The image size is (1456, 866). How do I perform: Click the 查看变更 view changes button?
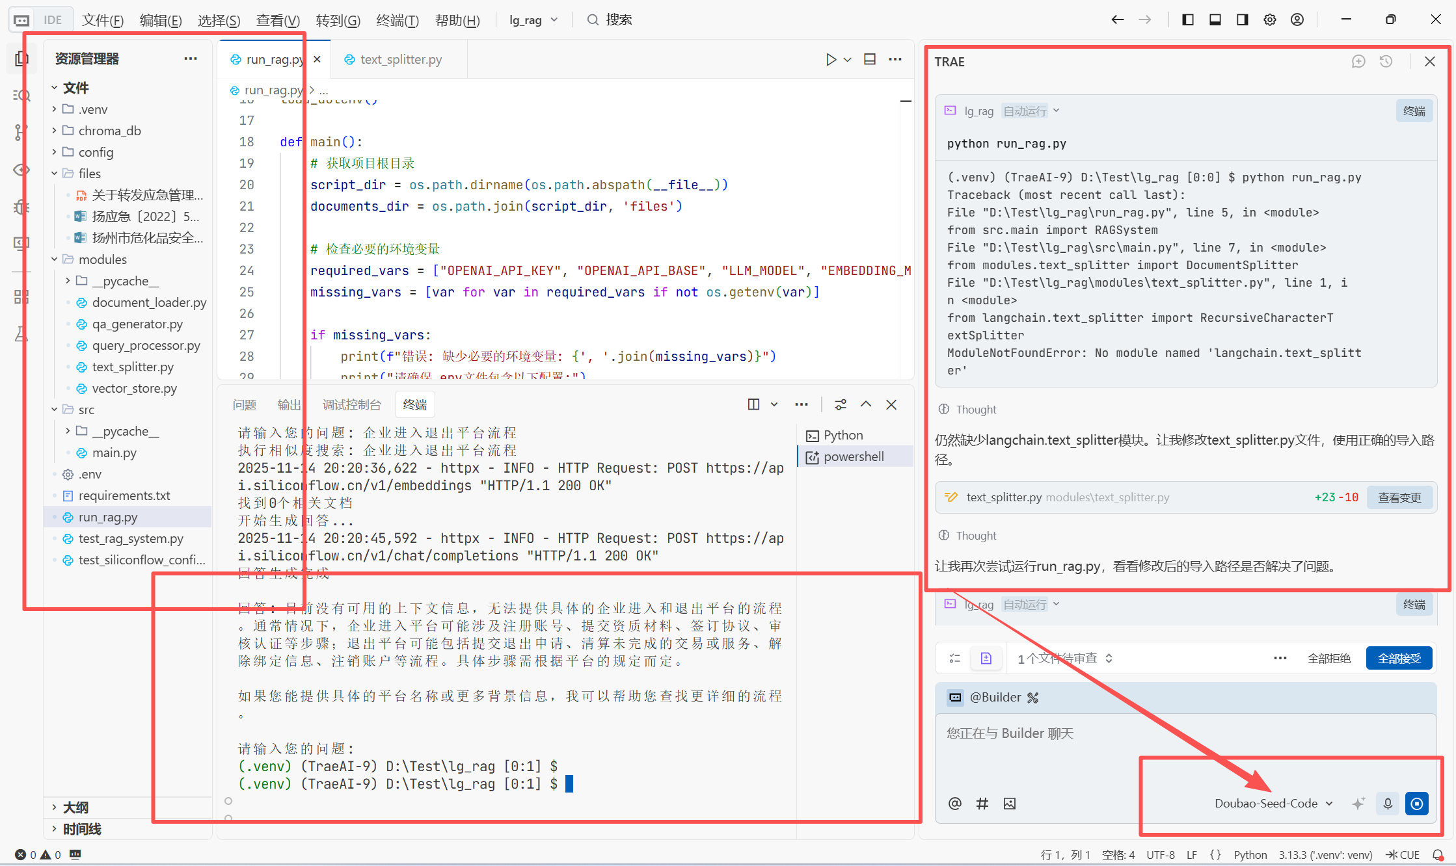tap(1399, 497)
